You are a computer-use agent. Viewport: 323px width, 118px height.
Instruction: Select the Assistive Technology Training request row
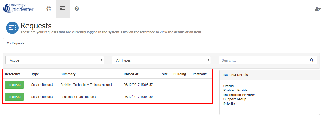click(x=86, y=85)
